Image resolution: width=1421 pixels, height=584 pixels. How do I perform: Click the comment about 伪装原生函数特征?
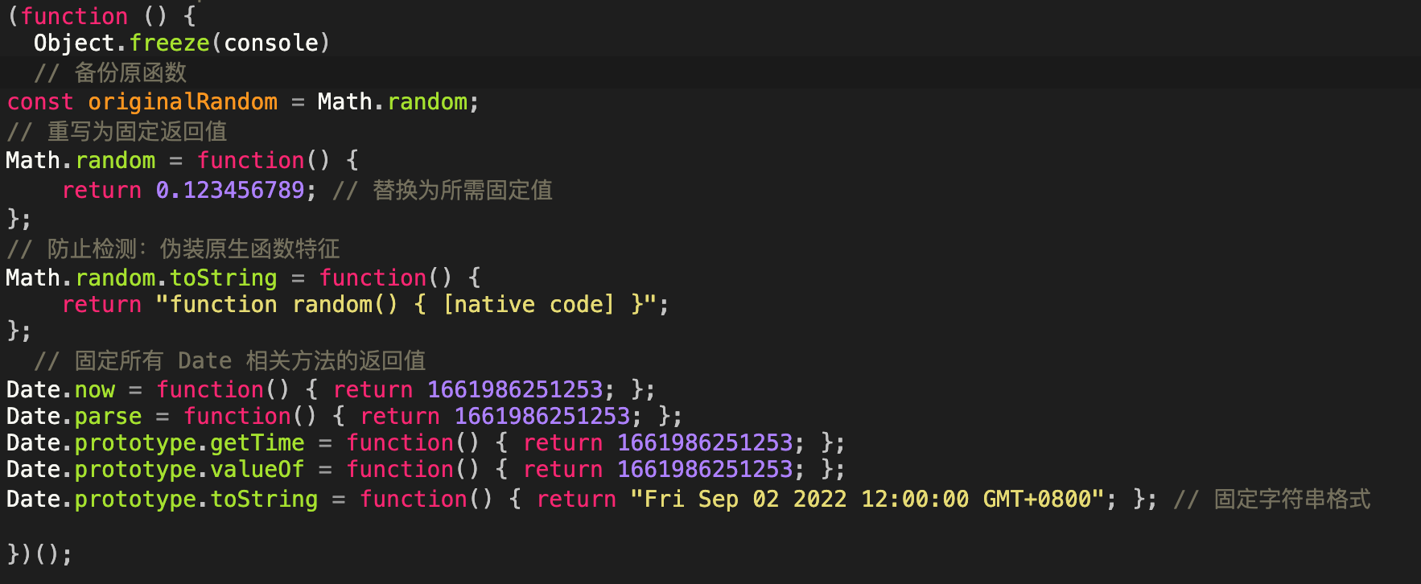[249, 249]
